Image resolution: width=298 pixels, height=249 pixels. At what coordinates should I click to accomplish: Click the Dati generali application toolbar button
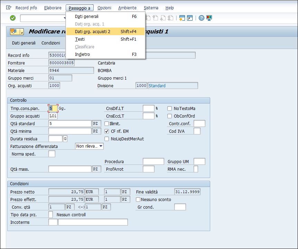click(x=24, y=43)
